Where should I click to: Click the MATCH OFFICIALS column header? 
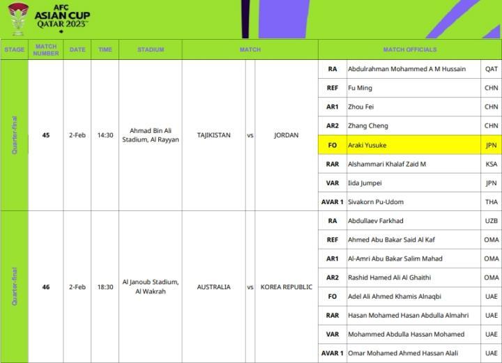(409, 49)
